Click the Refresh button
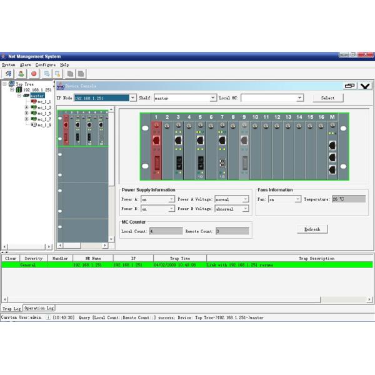375x375 pixels. 312,229
